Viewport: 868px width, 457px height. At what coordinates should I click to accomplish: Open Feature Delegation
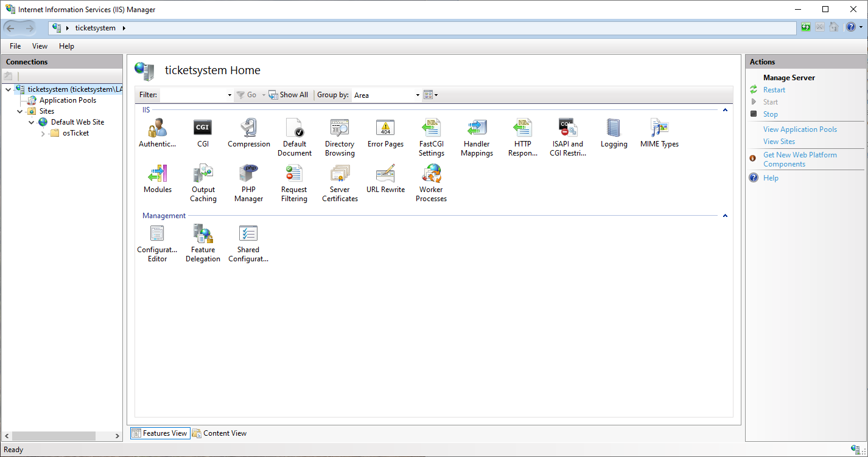click(x=203, y=244)
